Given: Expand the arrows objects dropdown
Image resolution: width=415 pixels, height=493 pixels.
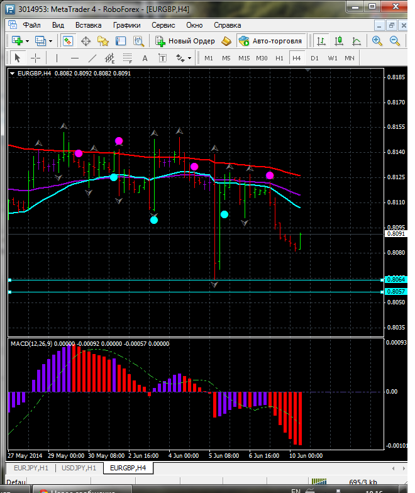Looking at the screenshot, I should pyautogui.click(x=189, y=58).
